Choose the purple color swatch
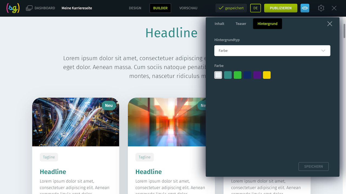This screenshot has width=346, height=194. coord(257,75)
